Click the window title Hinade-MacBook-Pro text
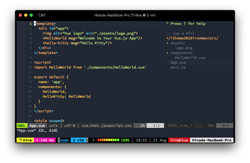 pyautogui.click(x=112, y=15)
